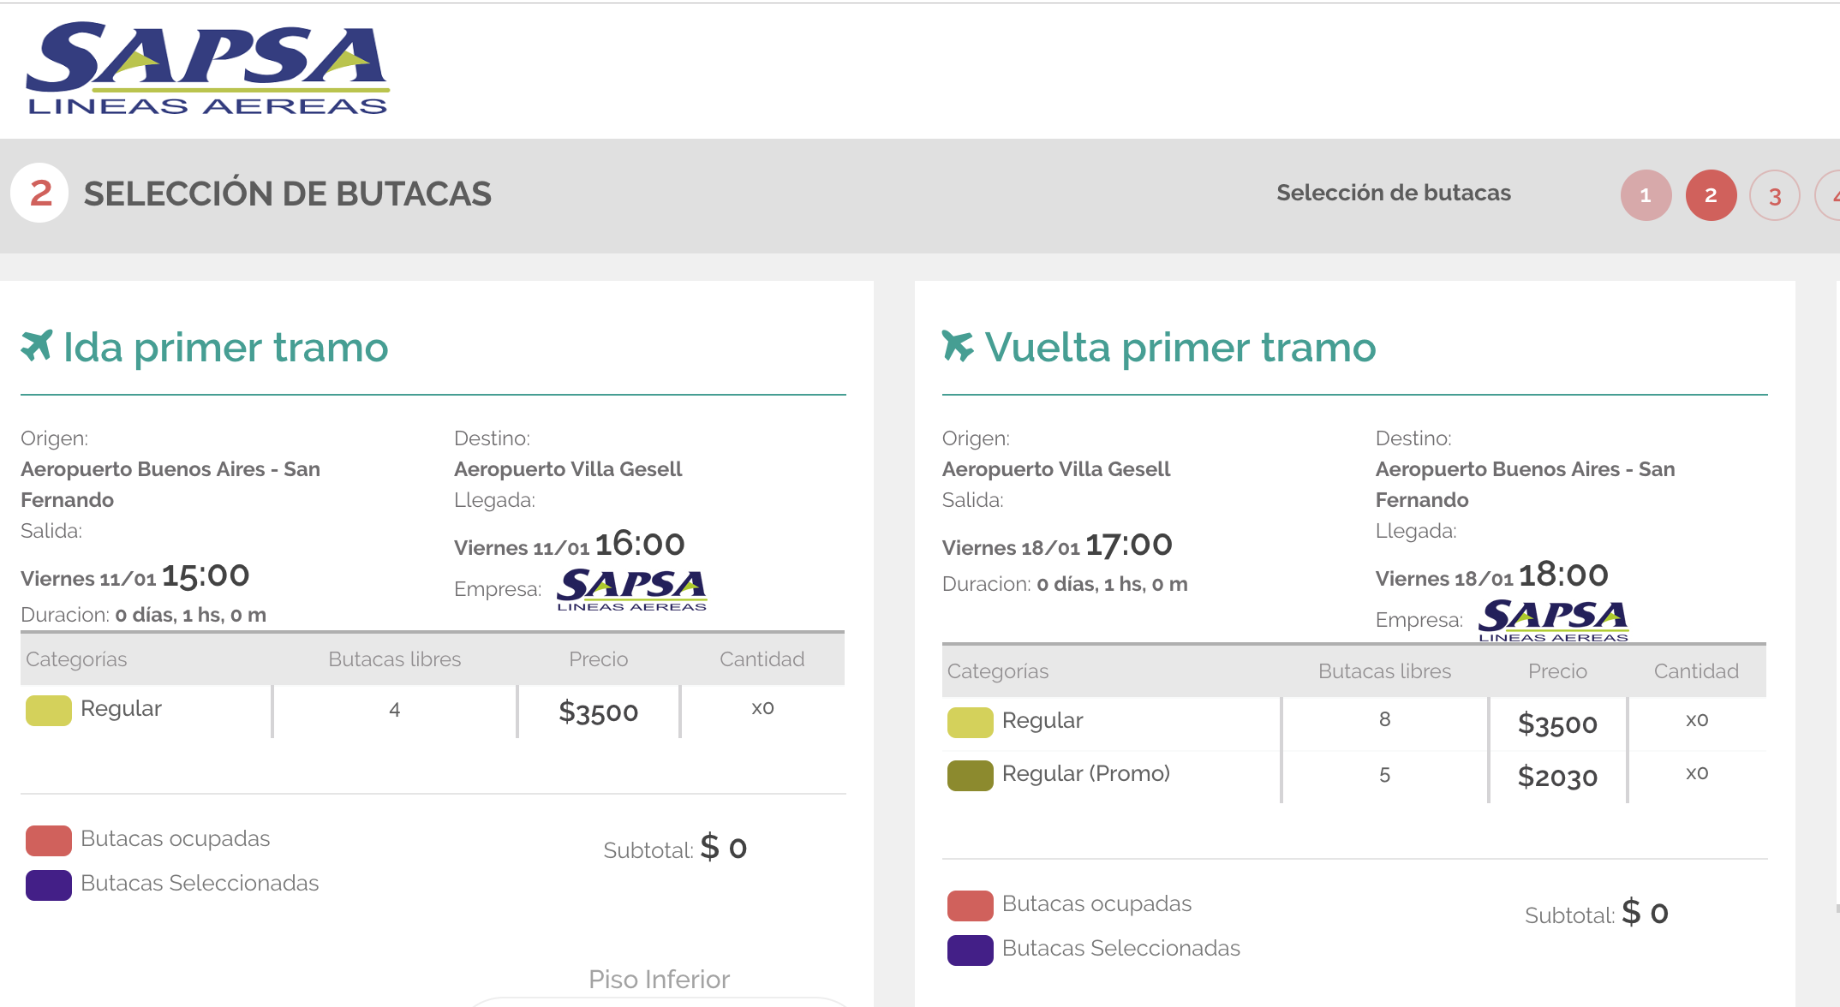
Task: Click the yellow Regular swatch in Ida table
Action: (49, 710)
